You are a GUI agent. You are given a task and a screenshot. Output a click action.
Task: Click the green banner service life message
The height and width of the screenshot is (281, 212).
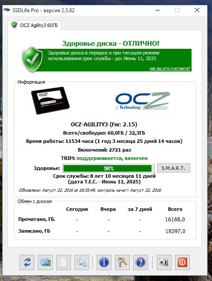pos(104,56)
